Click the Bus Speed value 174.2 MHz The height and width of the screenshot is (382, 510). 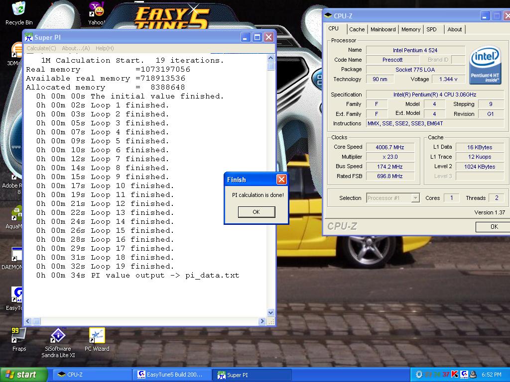pos(390,167)
